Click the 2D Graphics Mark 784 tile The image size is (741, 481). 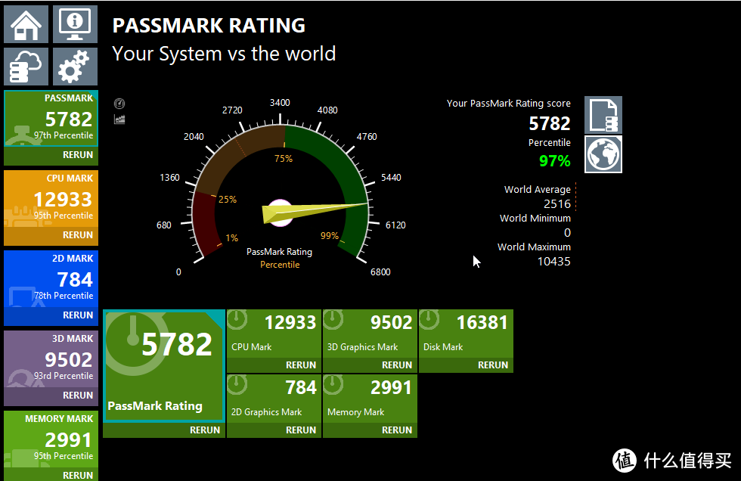(274, 399)
